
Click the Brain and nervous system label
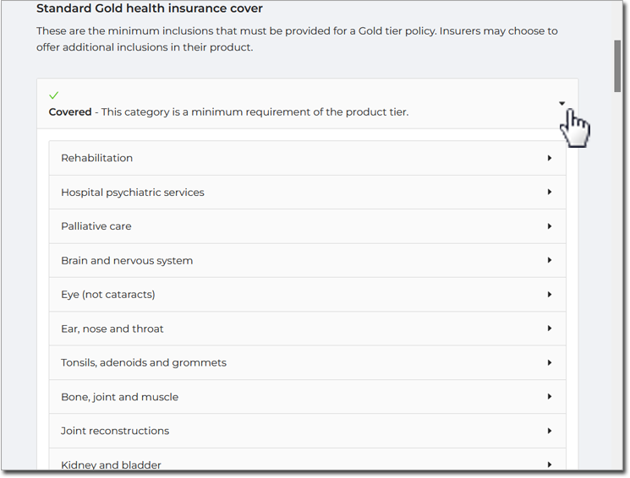point(127,260)
